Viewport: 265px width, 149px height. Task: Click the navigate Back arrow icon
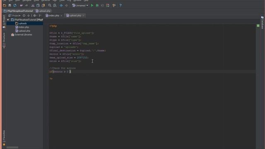click(61, 5)
